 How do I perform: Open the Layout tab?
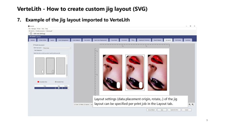point(52,40)
